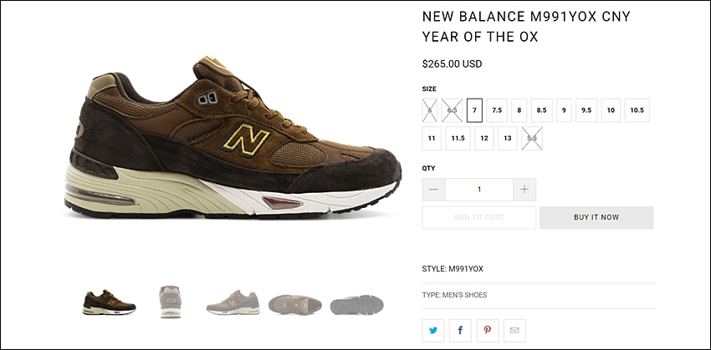Choose size 9 swatch
The image size is (711, 350).
[x=564, y=110]
